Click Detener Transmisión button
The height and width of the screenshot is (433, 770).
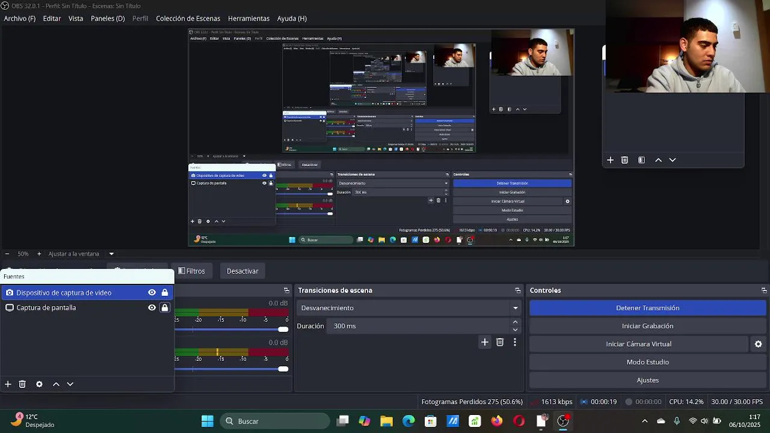click(x=648, y=308)
